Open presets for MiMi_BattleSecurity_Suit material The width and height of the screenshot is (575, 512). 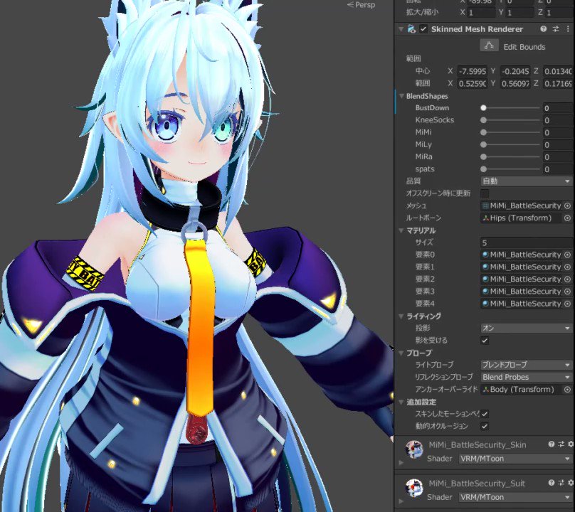coord(561,483)
